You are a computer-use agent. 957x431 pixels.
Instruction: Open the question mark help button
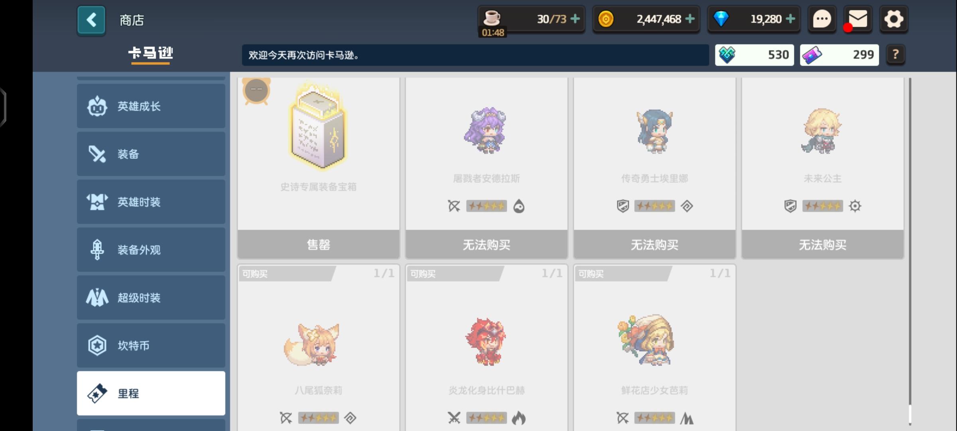tap(896, 54)
